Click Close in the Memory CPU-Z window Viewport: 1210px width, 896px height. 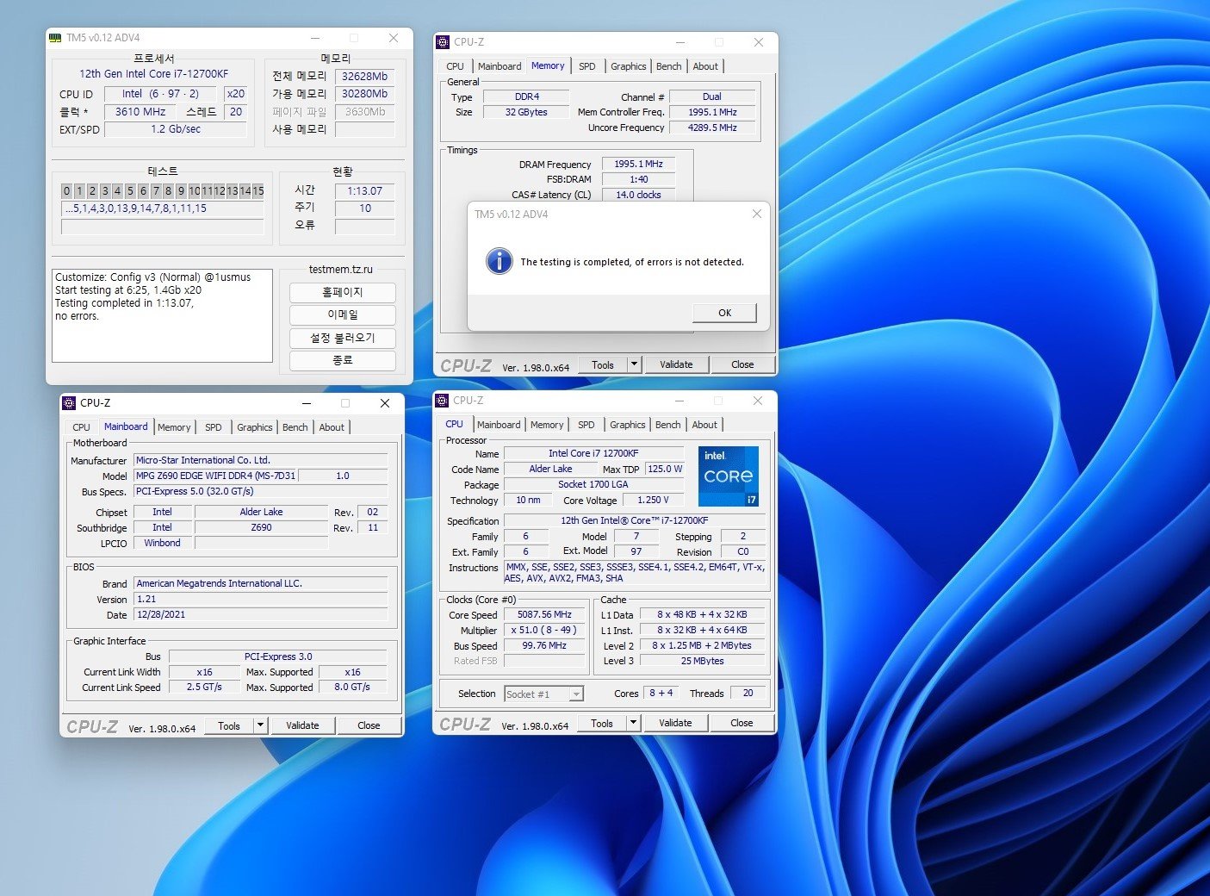(742, 364)
